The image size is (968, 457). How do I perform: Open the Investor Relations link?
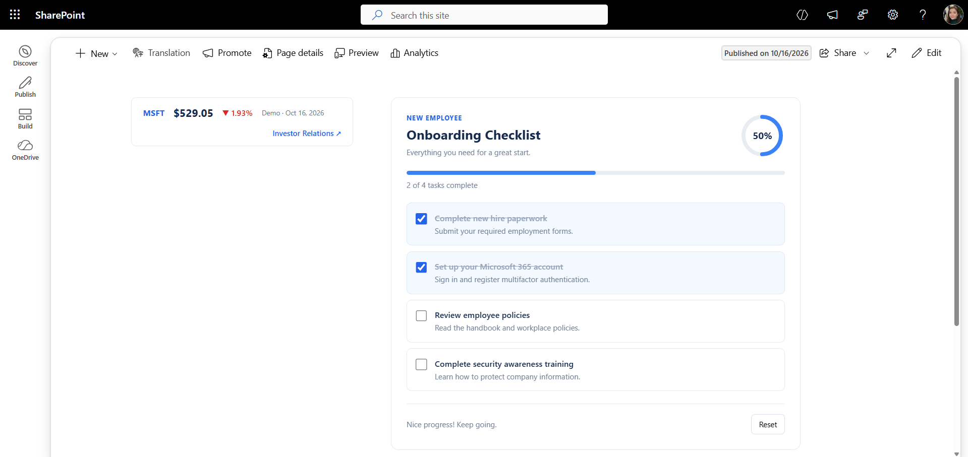(307, 134)
